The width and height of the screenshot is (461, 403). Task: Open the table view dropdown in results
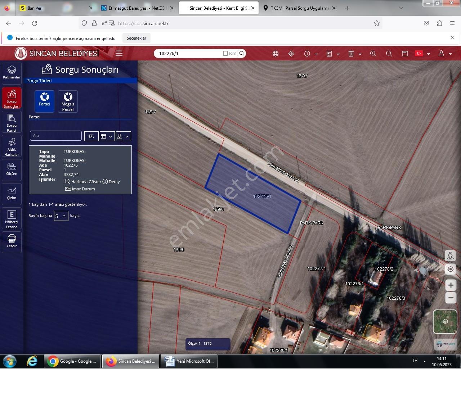pyautogui.click(x=107, y=136)
